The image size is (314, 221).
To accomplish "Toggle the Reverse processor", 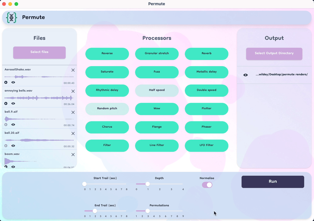I will 107,54.
